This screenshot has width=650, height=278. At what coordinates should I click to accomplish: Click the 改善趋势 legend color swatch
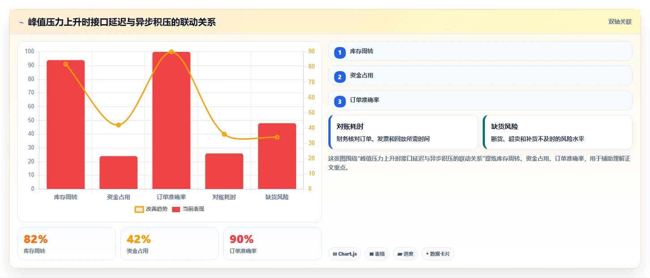tap(139, 209)
